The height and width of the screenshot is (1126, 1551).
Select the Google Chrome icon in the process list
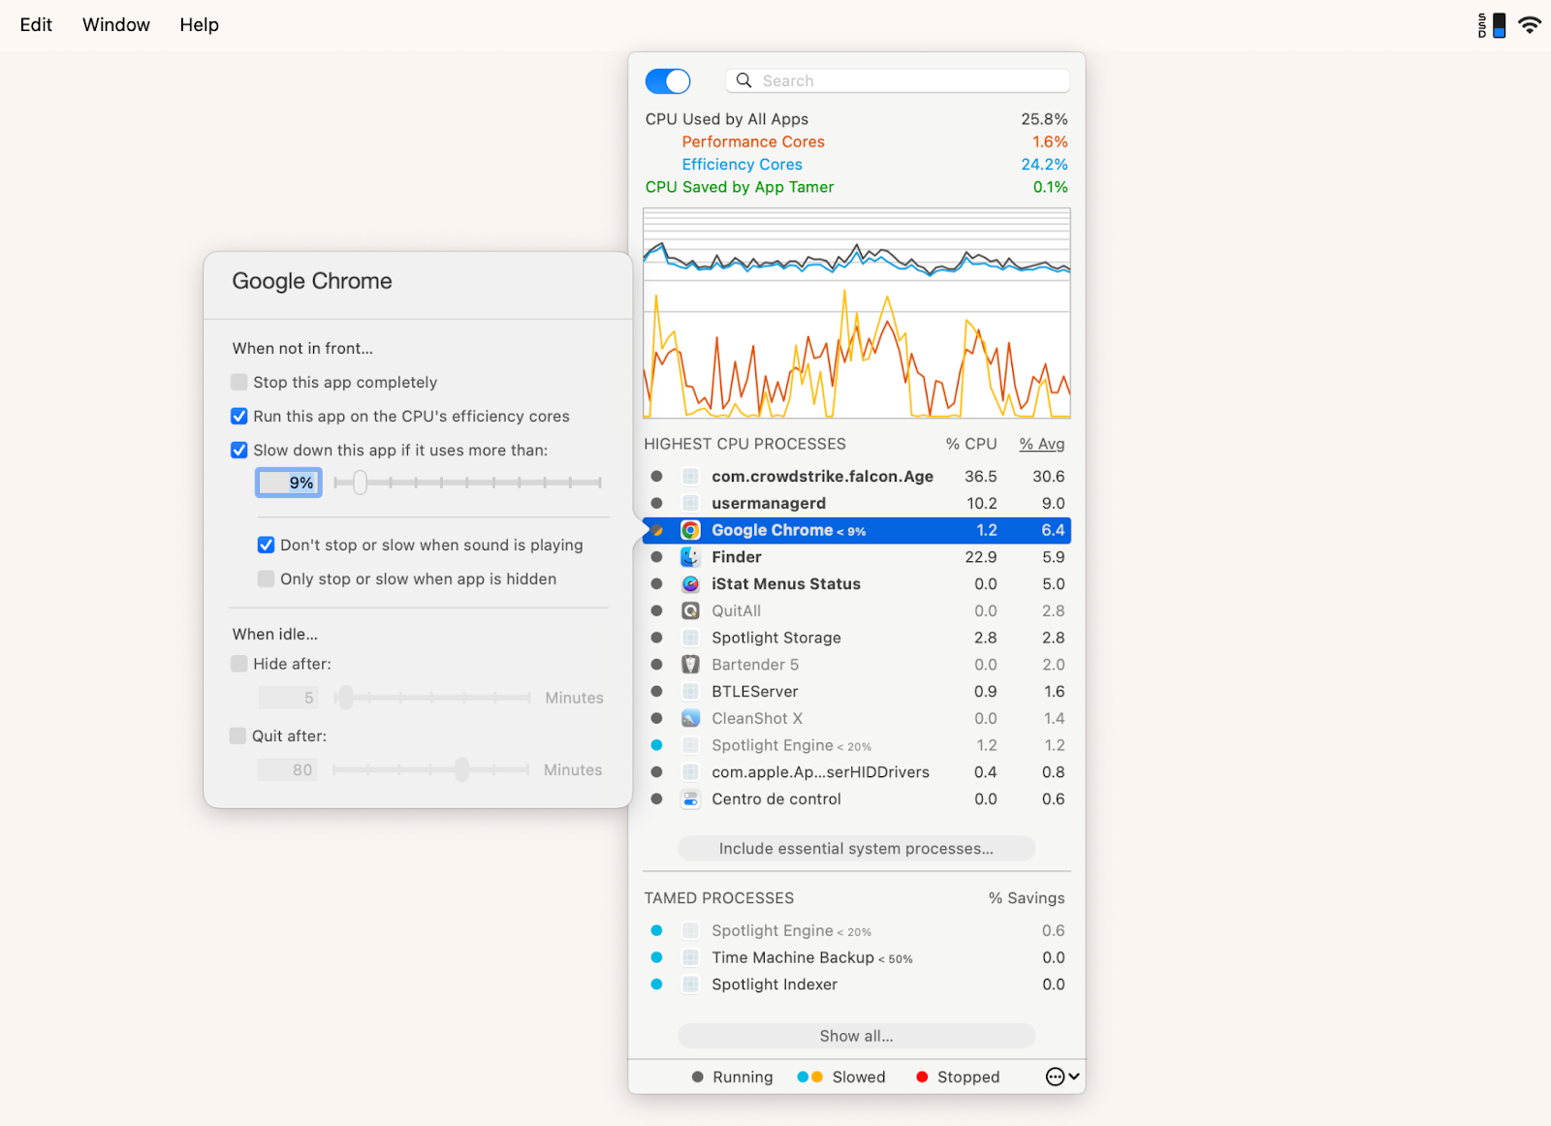click(689, 530)
